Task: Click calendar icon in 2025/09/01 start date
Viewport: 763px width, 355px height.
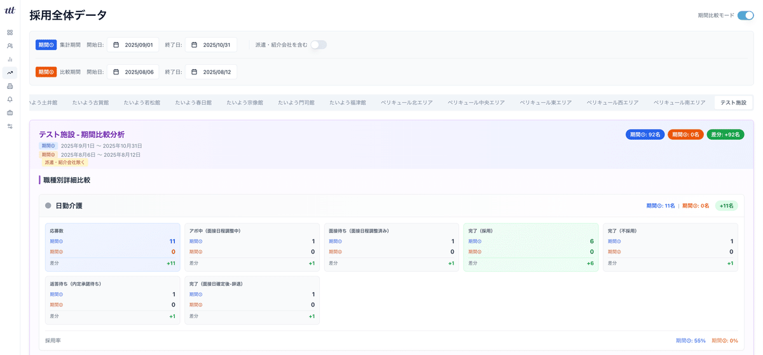Action: tap(116, 45)
